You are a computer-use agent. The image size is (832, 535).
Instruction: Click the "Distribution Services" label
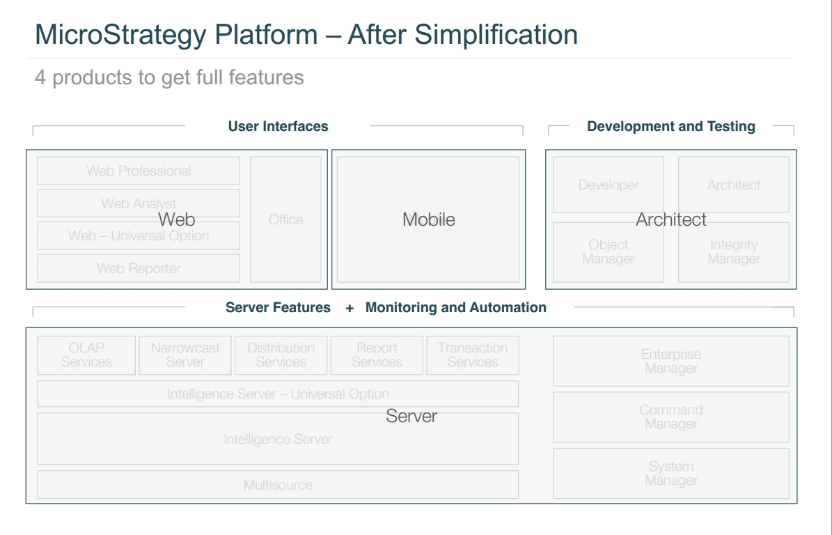pos(281,355)
